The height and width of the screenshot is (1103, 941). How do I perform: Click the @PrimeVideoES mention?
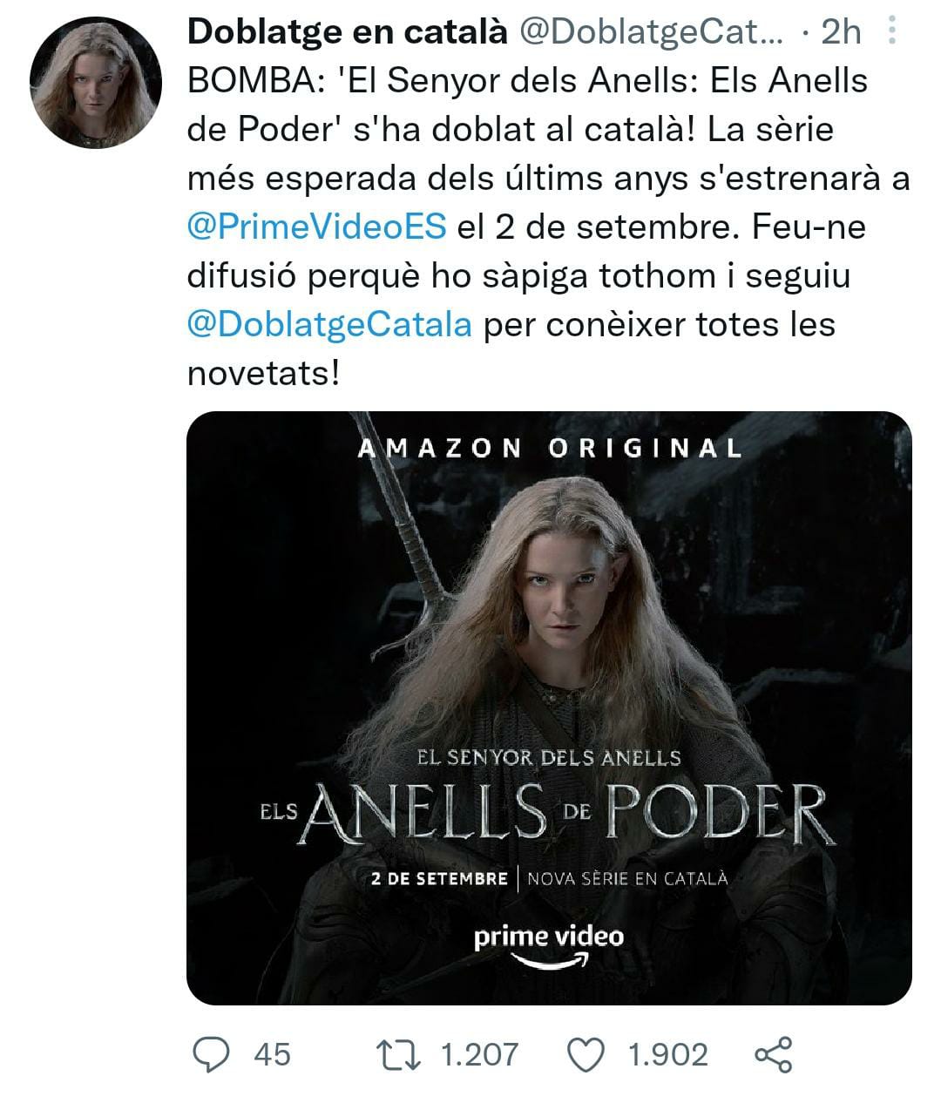click(317, 227)
